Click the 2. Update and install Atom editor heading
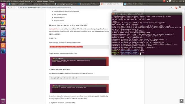Image resolution: width=185 pixels, height=104 pixels. tap(60, 69)
